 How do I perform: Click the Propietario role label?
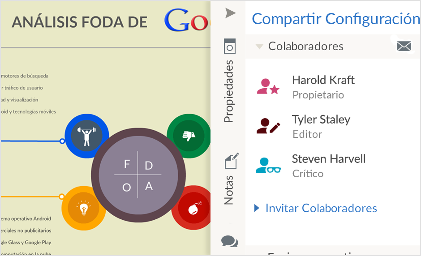pos(318,95)
